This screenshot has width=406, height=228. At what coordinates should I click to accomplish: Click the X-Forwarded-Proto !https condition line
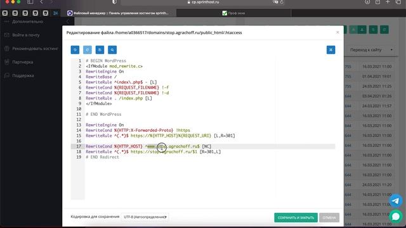click(138, 130)
